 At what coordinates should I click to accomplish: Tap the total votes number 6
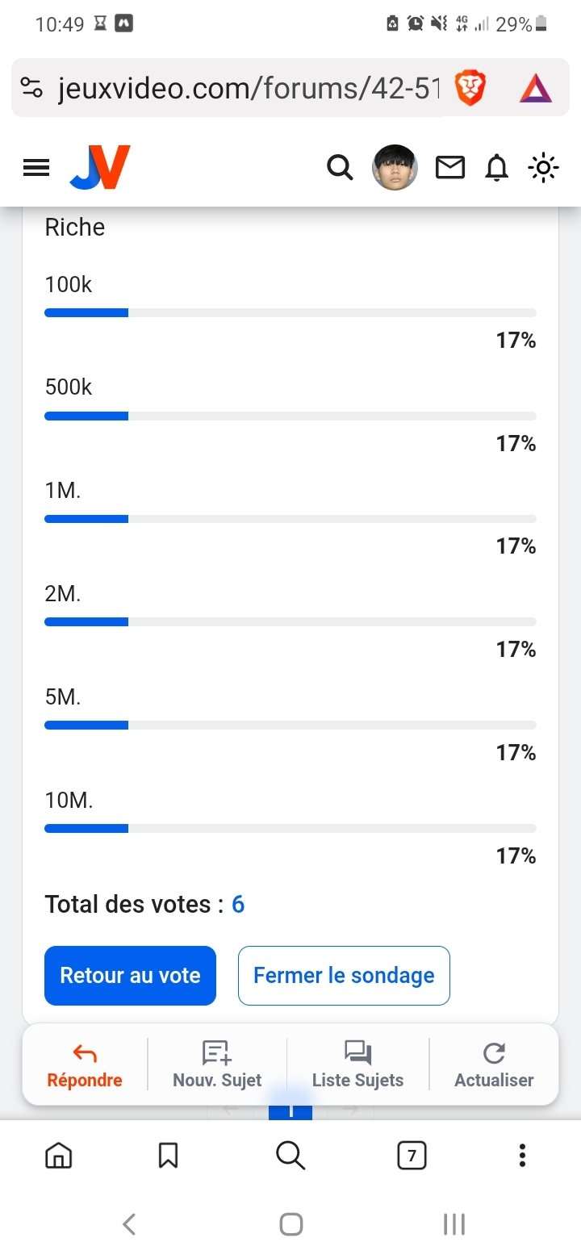(x=238, y=905)
